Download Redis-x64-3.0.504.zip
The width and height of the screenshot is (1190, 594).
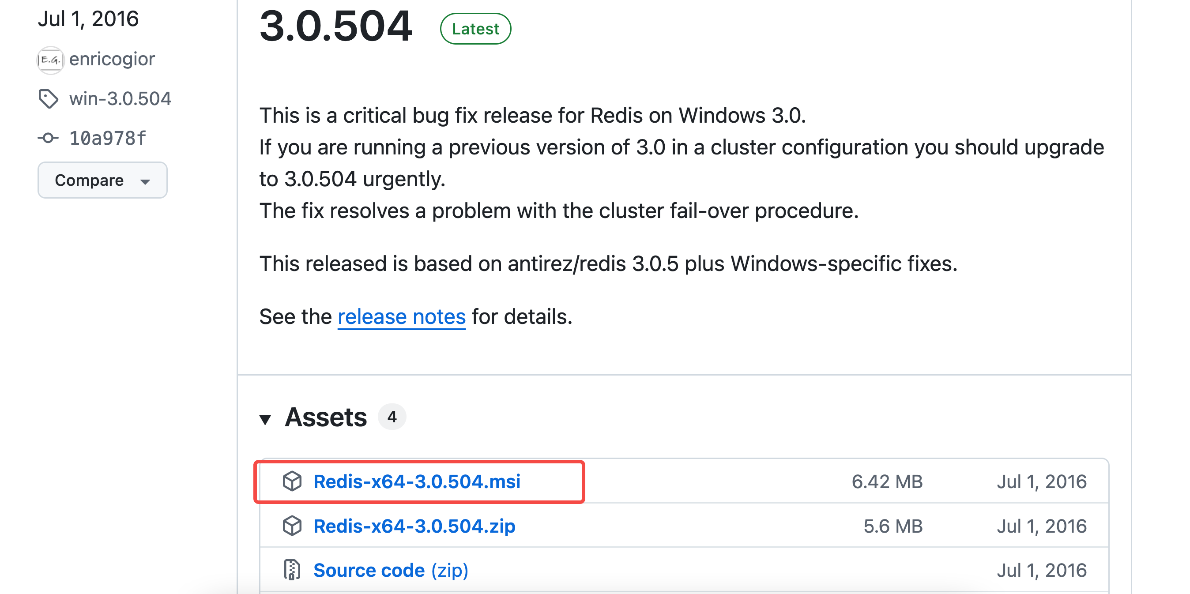point(414,526)
